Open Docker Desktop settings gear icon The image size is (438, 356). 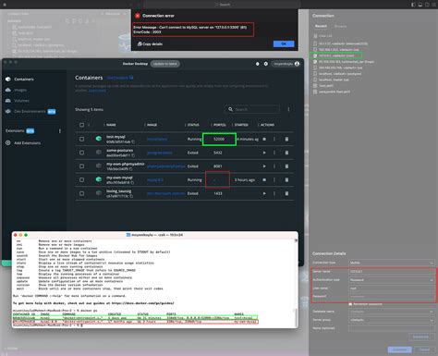click(266, 64)
